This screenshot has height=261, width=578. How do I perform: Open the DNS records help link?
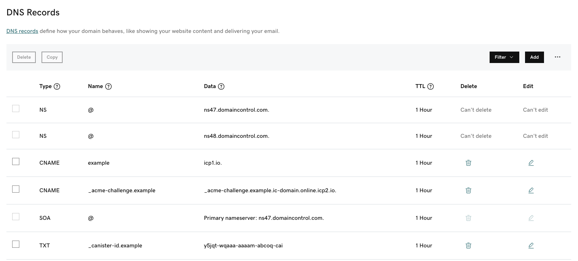tap(22, 31)
